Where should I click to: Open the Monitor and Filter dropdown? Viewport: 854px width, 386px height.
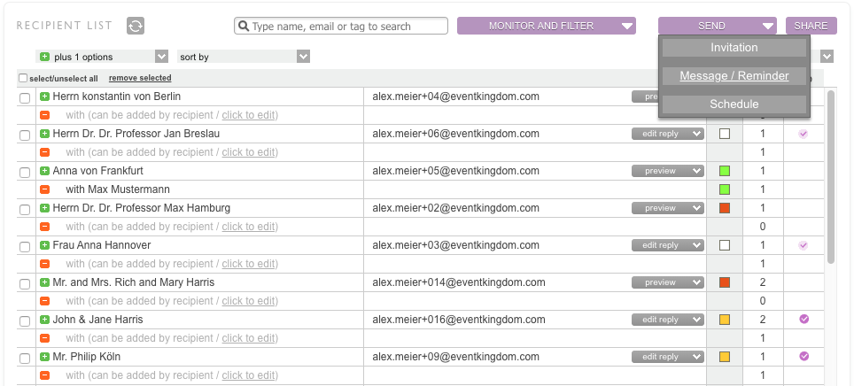[547, 26]
